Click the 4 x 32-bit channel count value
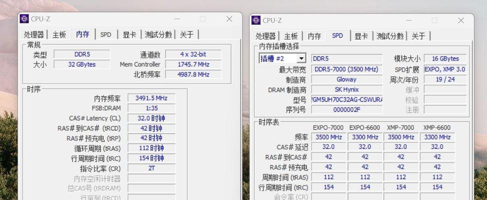The height and width of the screenshot is (200, 487). 193,54
